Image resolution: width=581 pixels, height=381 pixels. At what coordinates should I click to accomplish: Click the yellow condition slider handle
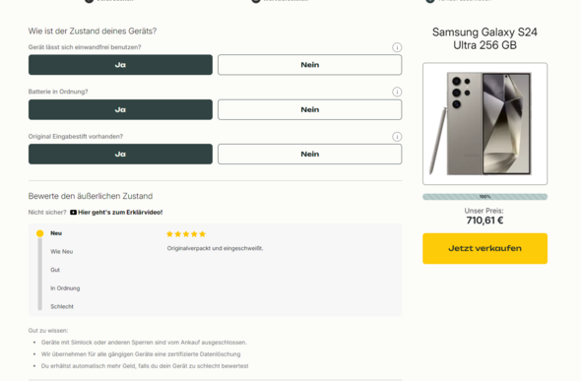(40, 233)
